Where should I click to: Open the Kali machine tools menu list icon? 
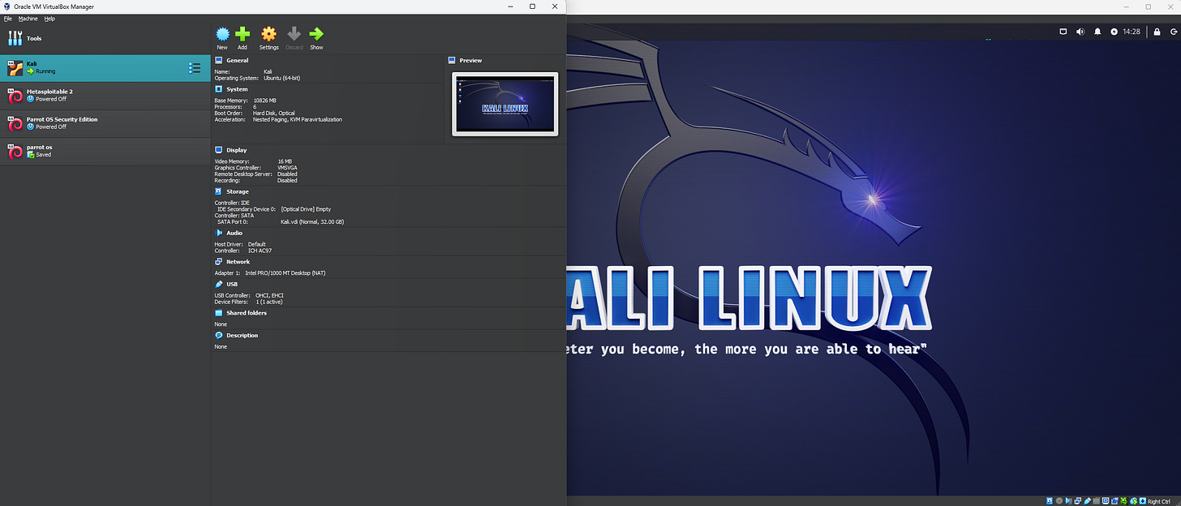pyautogui.click(x=195, y=68)
